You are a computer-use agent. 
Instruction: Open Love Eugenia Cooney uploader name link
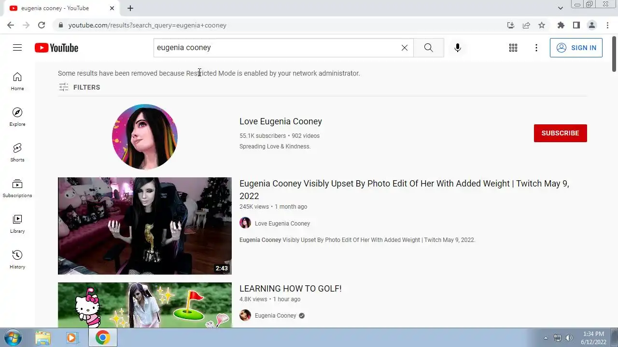pyautogui.click(x=282, y=224)
